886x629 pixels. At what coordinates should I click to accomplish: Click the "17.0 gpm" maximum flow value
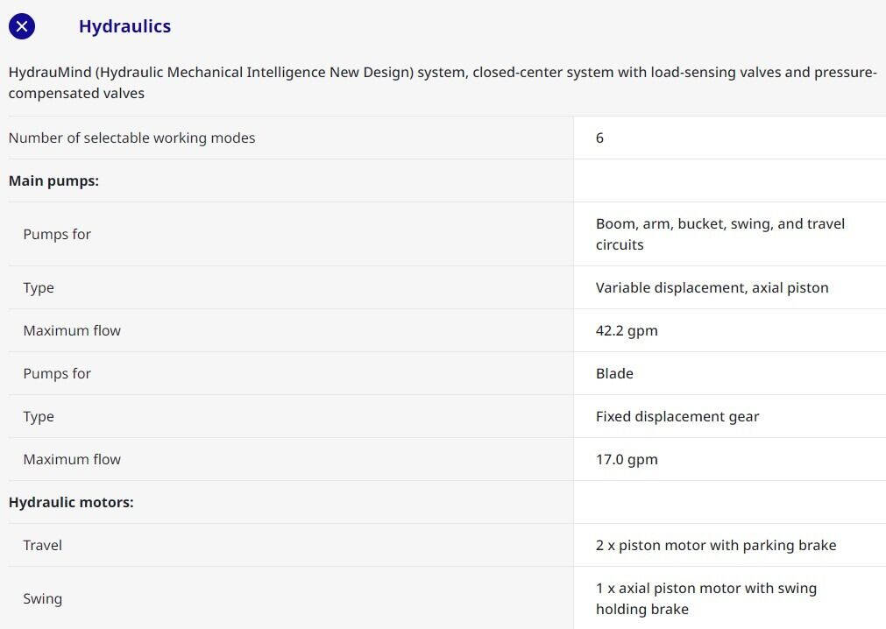coord(627,459)
